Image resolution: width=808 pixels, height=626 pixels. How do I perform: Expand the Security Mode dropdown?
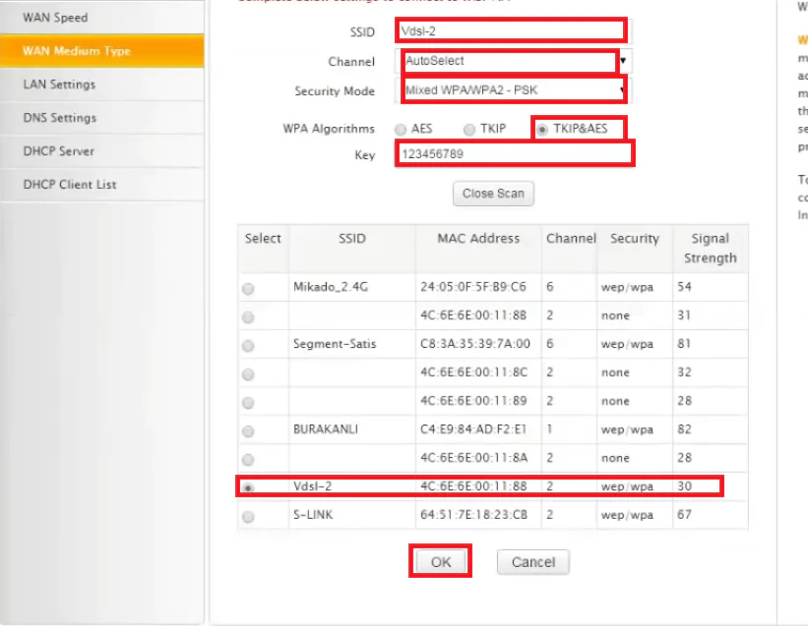pos(516,91)
